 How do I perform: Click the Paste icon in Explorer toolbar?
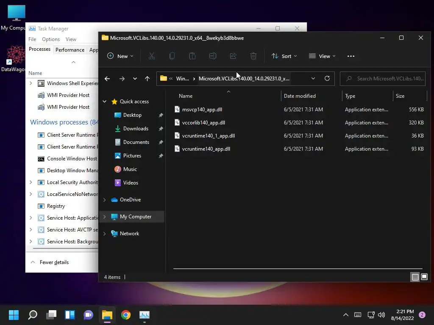click(x=192, y=56)
